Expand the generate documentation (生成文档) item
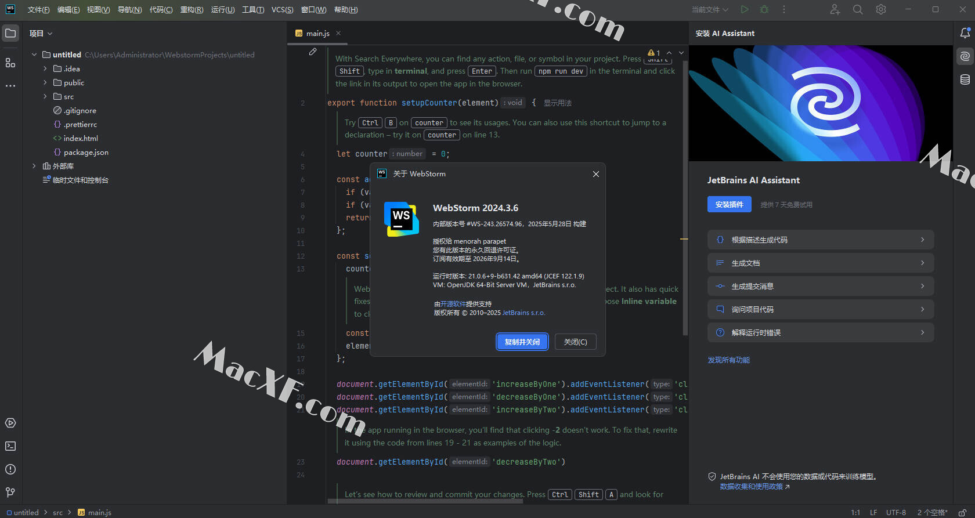The height and width of the screenshot is (518, 975). [x=821, y=263]
